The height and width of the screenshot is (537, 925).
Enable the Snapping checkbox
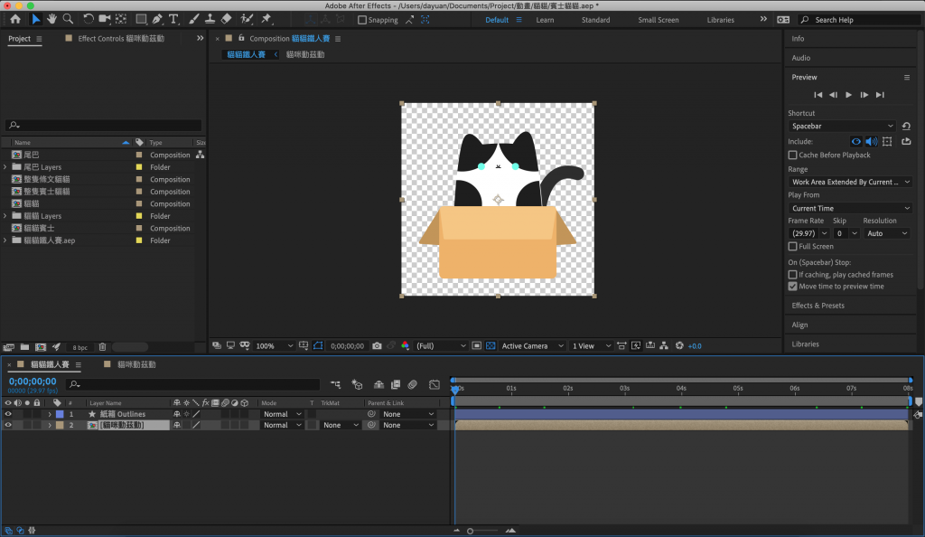[362, 20]
